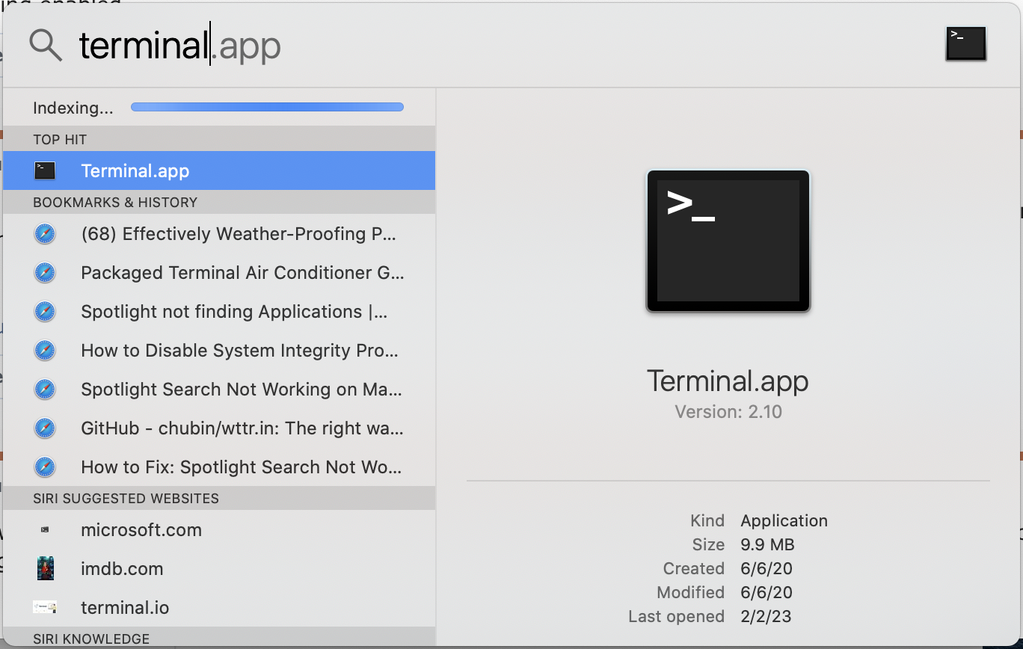1023x649 pixels.
Task: Click the 'Indexing...' status label
Action: click(x=73, y=108)
